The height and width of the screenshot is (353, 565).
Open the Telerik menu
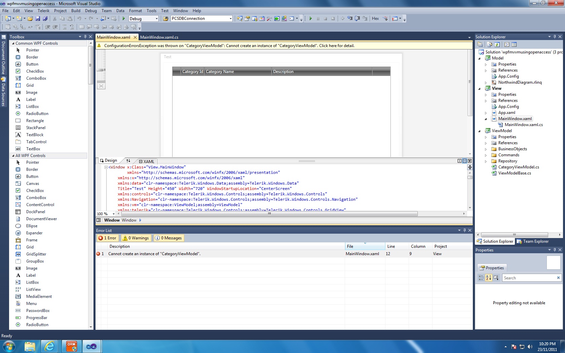pyautogui.click(x=43, y=11)
